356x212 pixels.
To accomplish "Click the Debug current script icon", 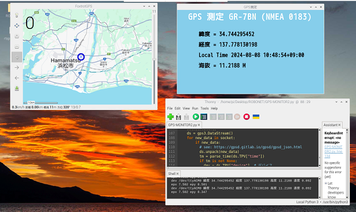I will click(204, 117).
